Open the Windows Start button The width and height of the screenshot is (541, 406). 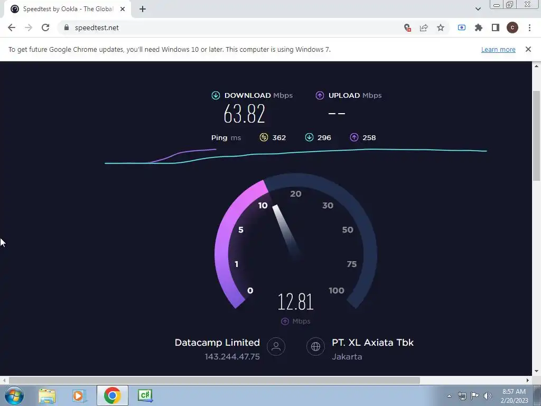[x=14, y=395]
